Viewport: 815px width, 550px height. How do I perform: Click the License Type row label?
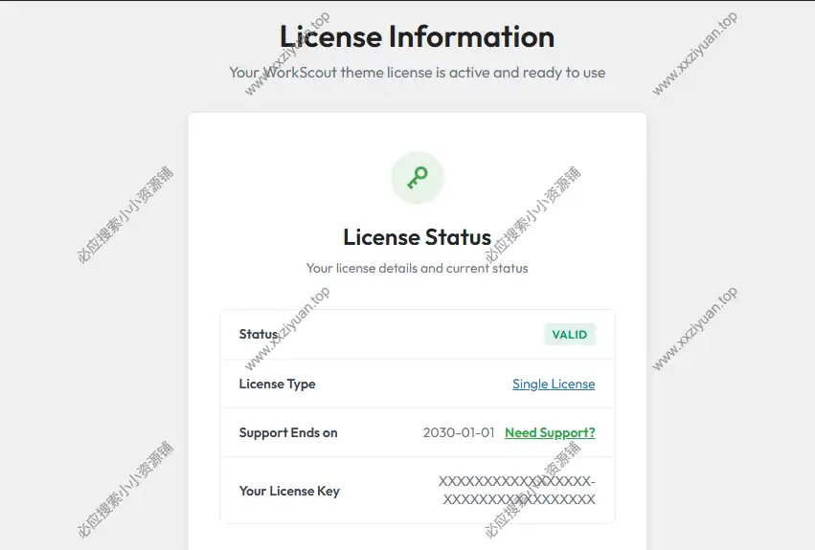coord(277,384)
